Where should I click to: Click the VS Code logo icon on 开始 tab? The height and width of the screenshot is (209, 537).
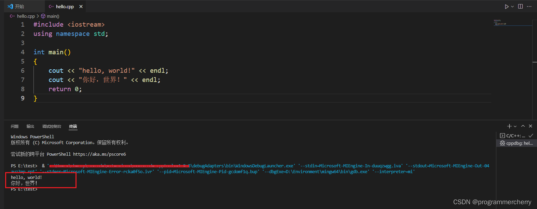pos(10,6)
